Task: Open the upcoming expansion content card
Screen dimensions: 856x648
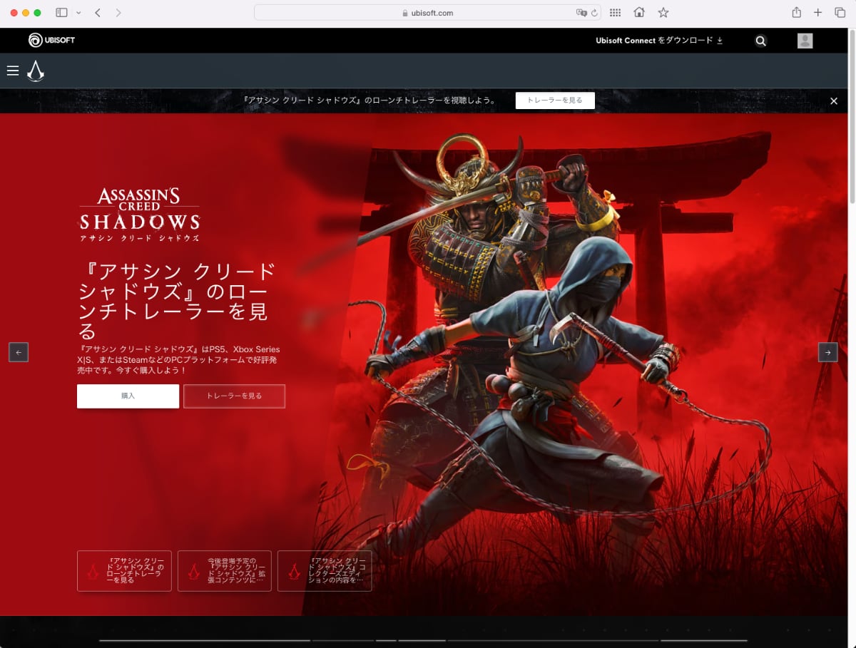Action: tap(225, 571)
